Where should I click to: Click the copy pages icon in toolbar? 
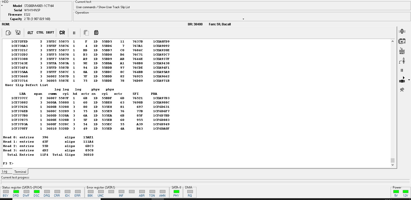[x=86, y=33]
